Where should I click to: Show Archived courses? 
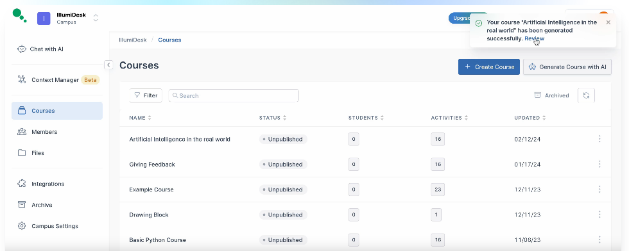click(551, 95)
